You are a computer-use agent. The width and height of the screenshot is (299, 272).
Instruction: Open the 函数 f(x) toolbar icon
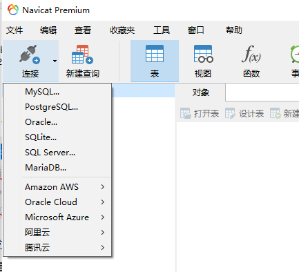pos(251,54)
